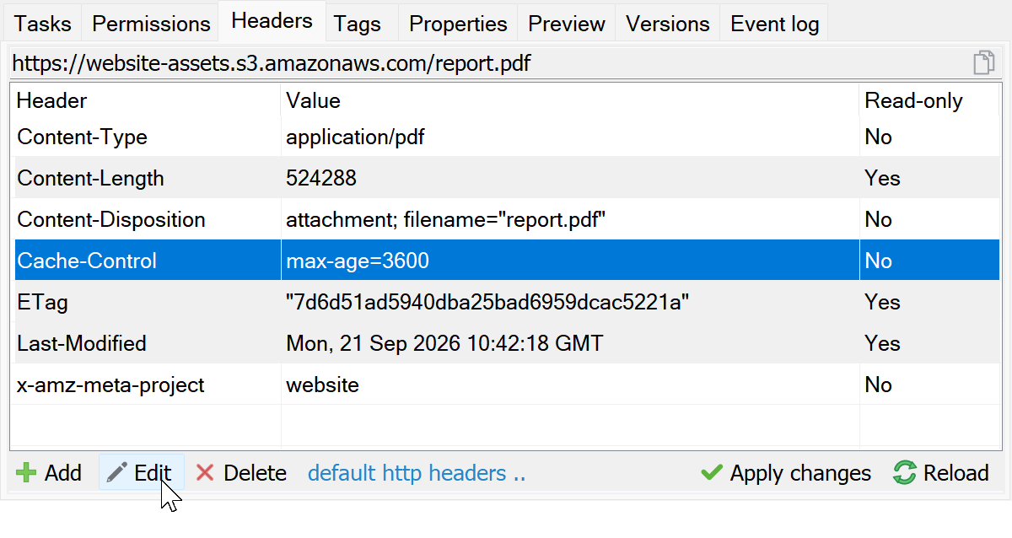The image size is (1012, 538).
Task: Switch to the Preview tab
Action: pyautogui.click(x=567, y=24)
